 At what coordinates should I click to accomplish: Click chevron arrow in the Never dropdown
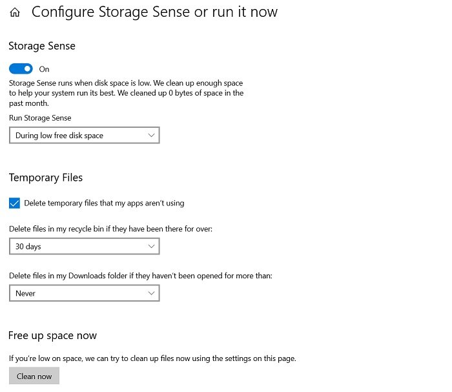click(x=151, y=293)
